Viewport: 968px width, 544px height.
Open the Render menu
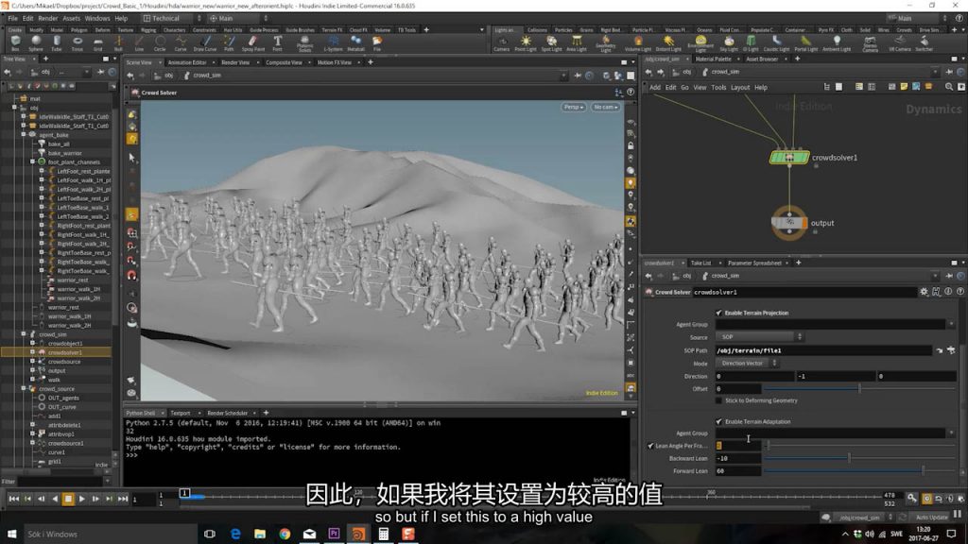[47, 19]
